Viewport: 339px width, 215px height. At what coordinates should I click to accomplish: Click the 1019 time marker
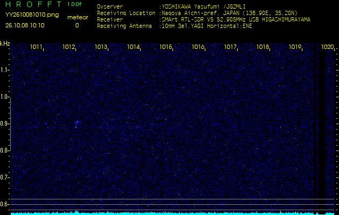pyautogui.click(x=295, y=47)
